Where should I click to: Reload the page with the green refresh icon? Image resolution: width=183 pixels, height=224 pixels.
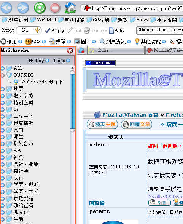tap(40, 8)
